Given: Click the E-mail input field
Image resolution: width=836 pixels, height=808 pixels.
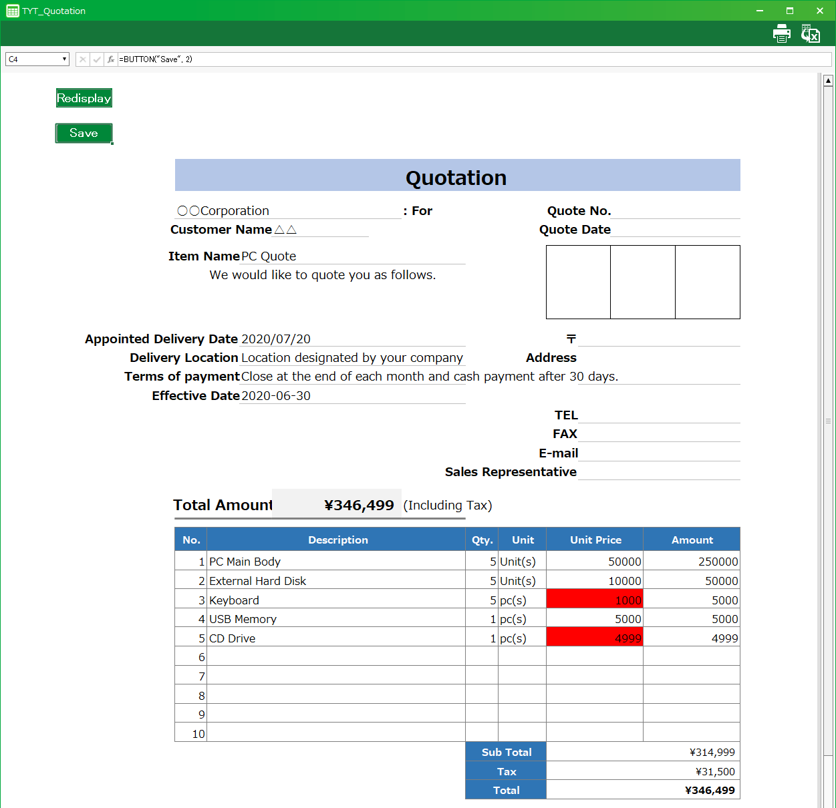Looking at the screenshot, I should pyautogui.click(x=658, y=453).
